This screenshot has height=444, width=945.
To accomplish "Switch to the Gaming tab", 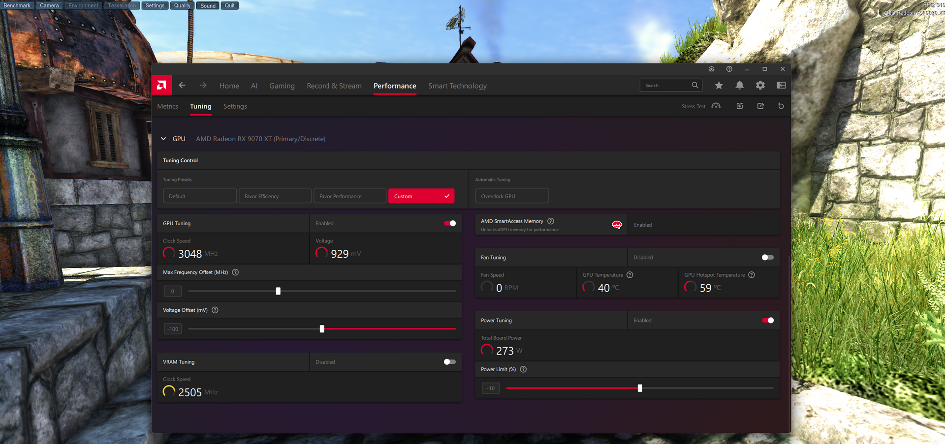I will click(x=282, y=86).
